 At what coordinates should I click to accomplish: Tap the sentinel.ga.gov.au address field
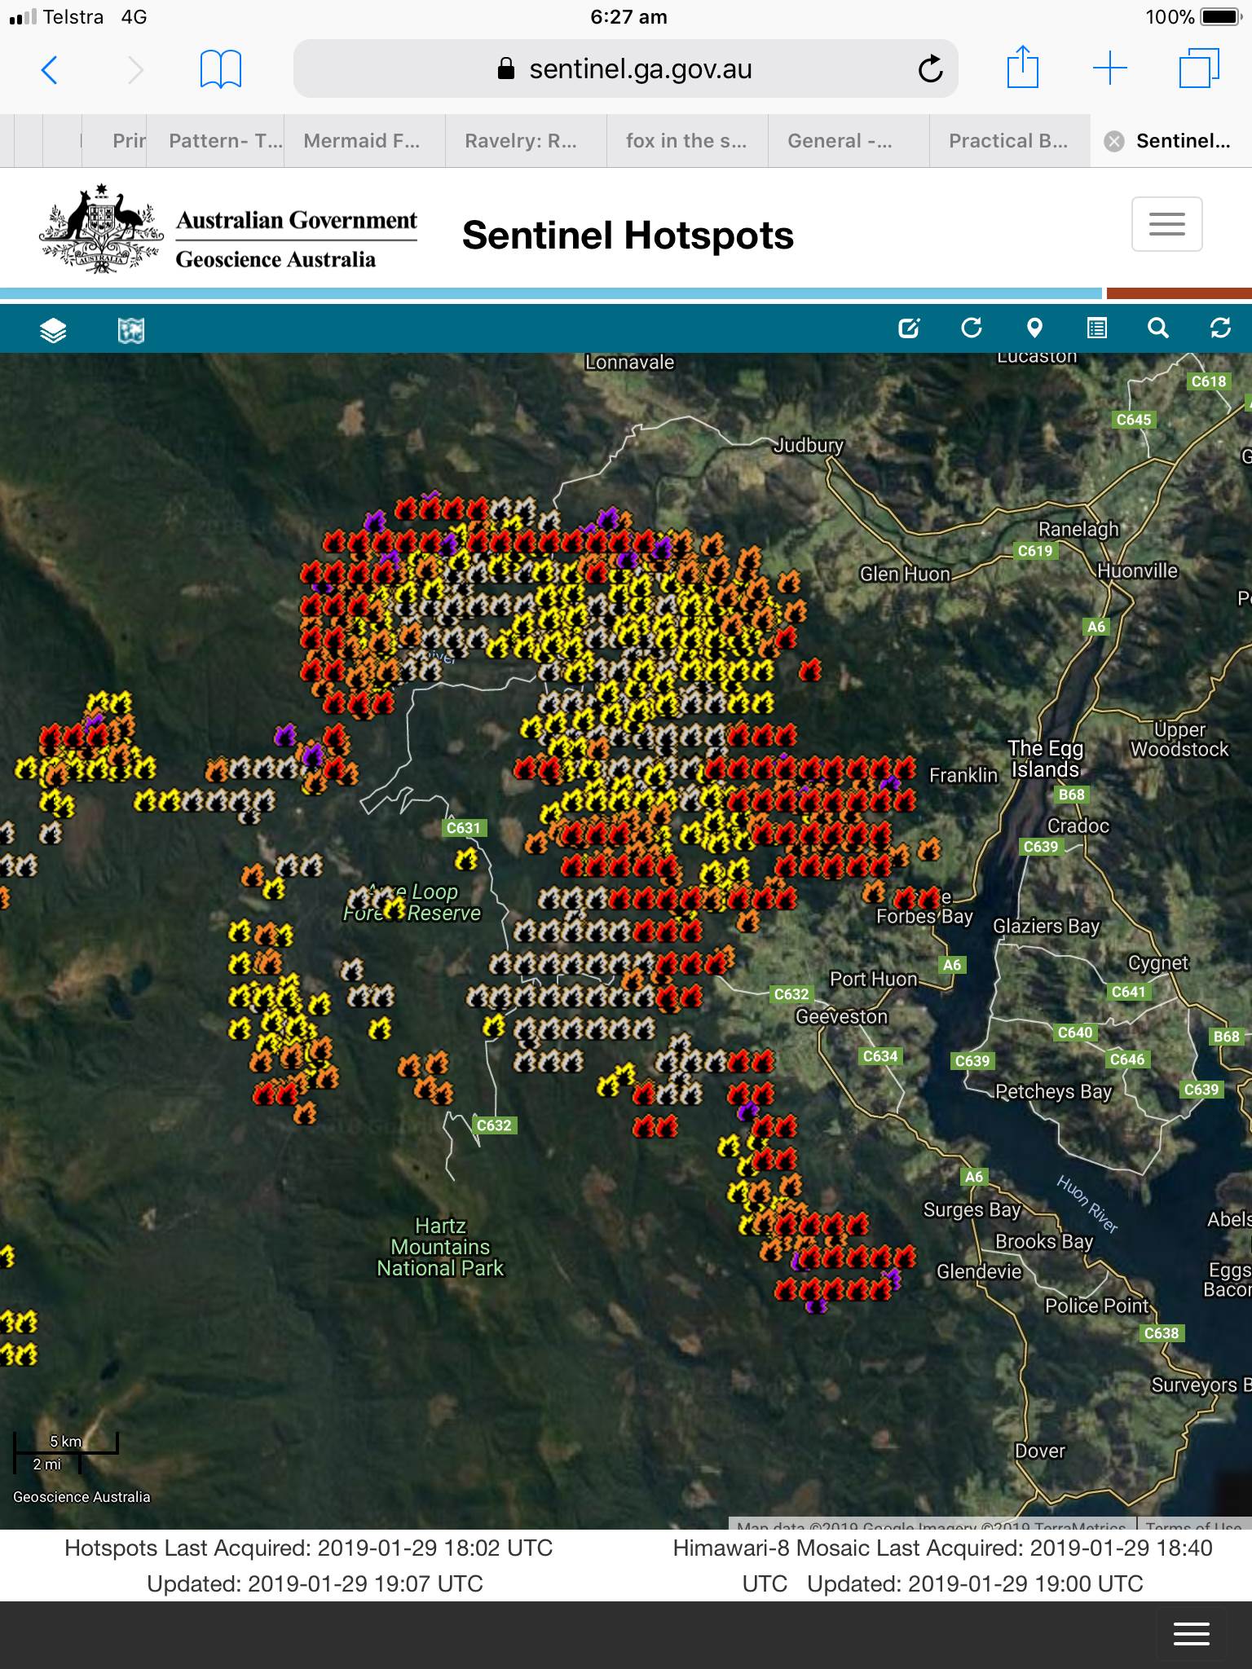coord(640,69)
